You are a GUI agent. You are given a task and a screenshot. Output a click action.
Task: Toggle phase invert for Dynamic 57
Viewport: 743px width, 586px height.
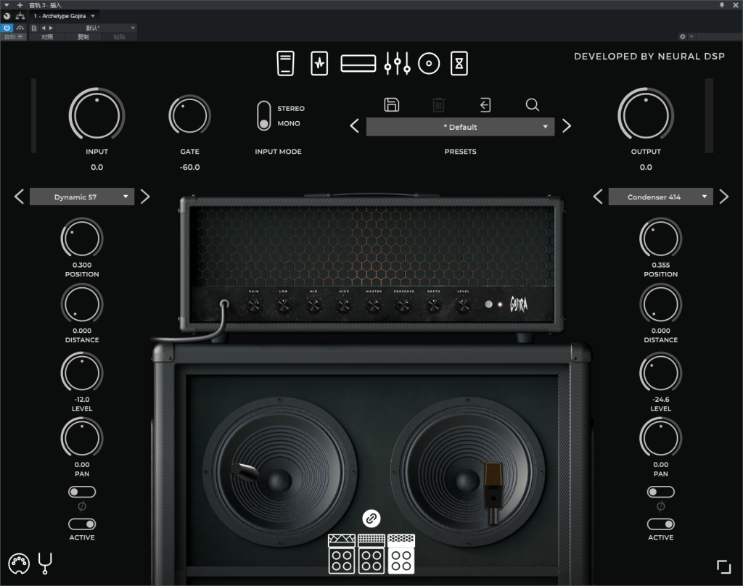[x=82, y=492]
